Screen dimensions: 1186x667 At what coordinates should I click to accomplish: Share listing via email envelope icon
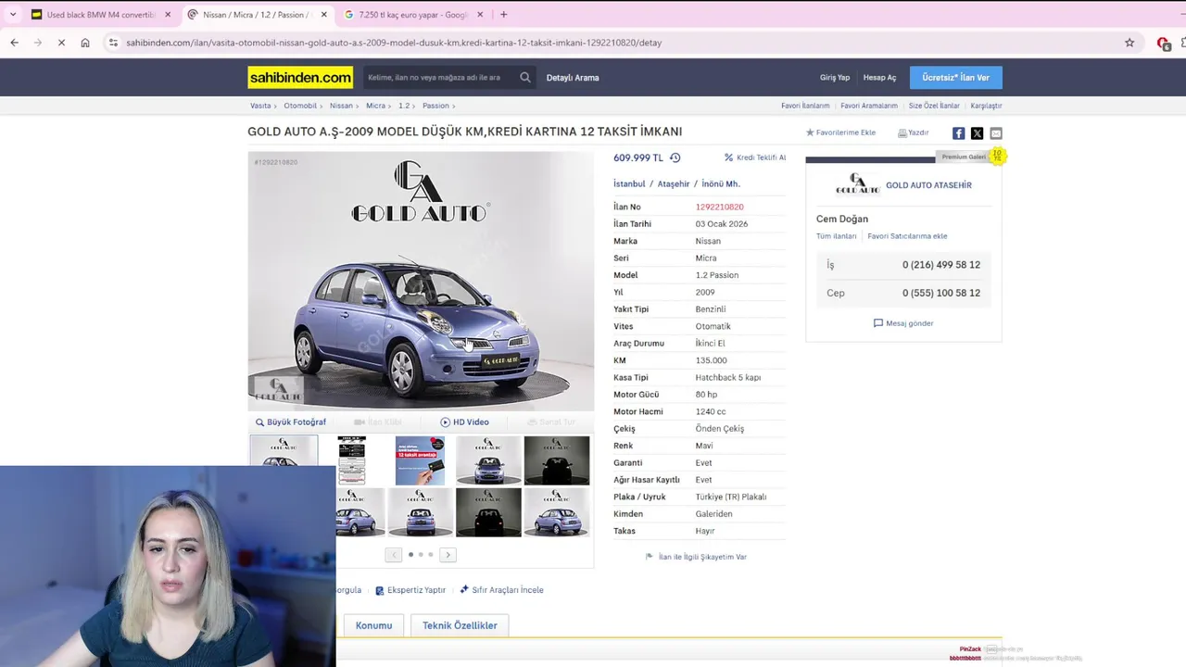pyautogui.click(x=996, y=133)
